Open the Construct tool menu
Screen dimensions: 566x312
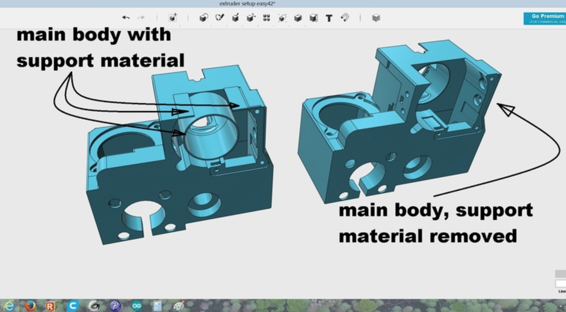pyautogui.click(x=235, y=18)
